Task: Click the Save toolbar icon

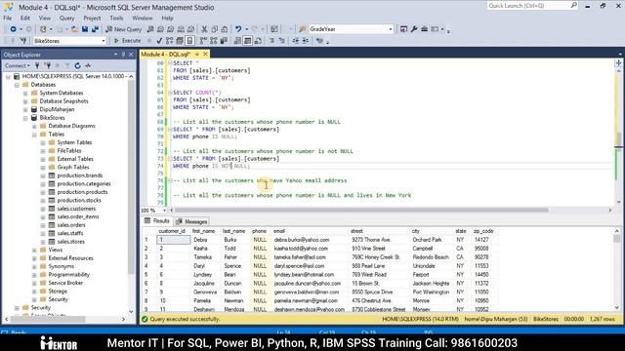Action: pyautogui.click(x=85, y=29)
